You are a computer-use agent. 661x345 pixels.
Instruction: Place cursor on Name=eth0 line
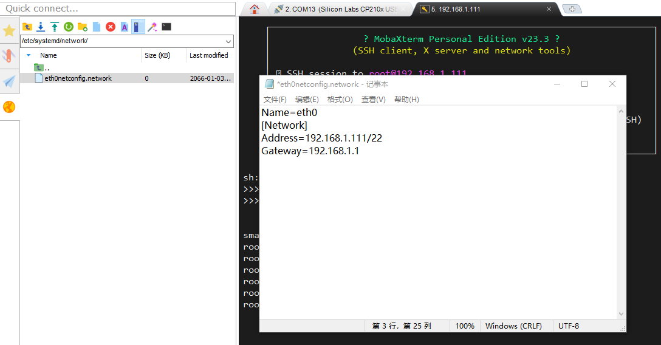[289, 112]
